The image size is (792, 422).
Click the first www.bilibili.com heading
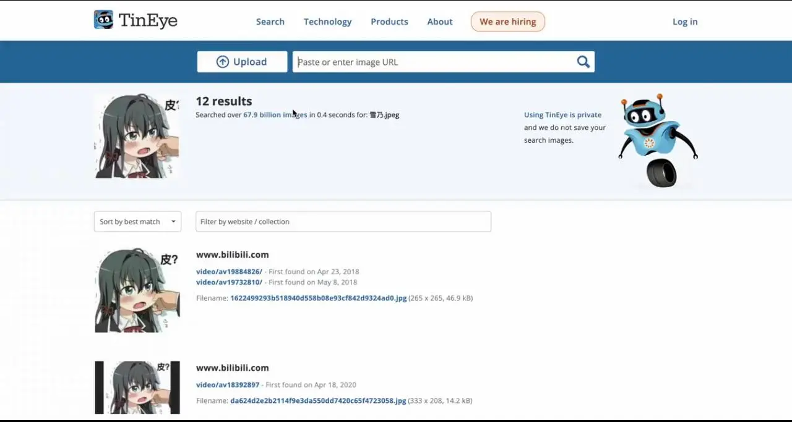233,255
